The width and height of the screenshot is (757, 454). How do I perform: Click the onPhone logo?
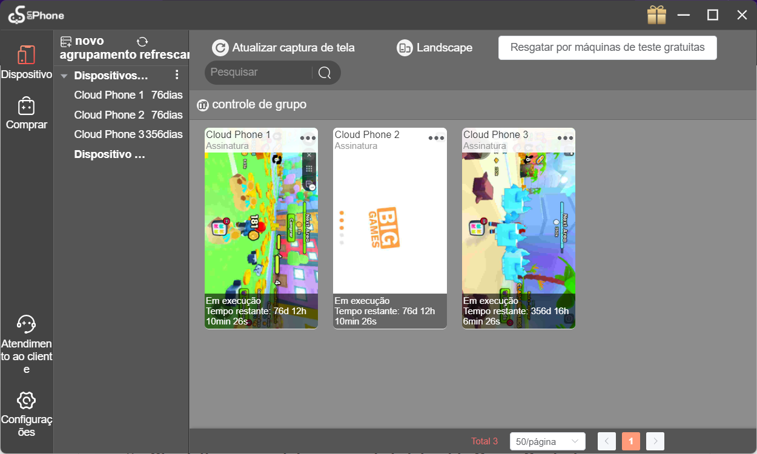click(36, 15)
